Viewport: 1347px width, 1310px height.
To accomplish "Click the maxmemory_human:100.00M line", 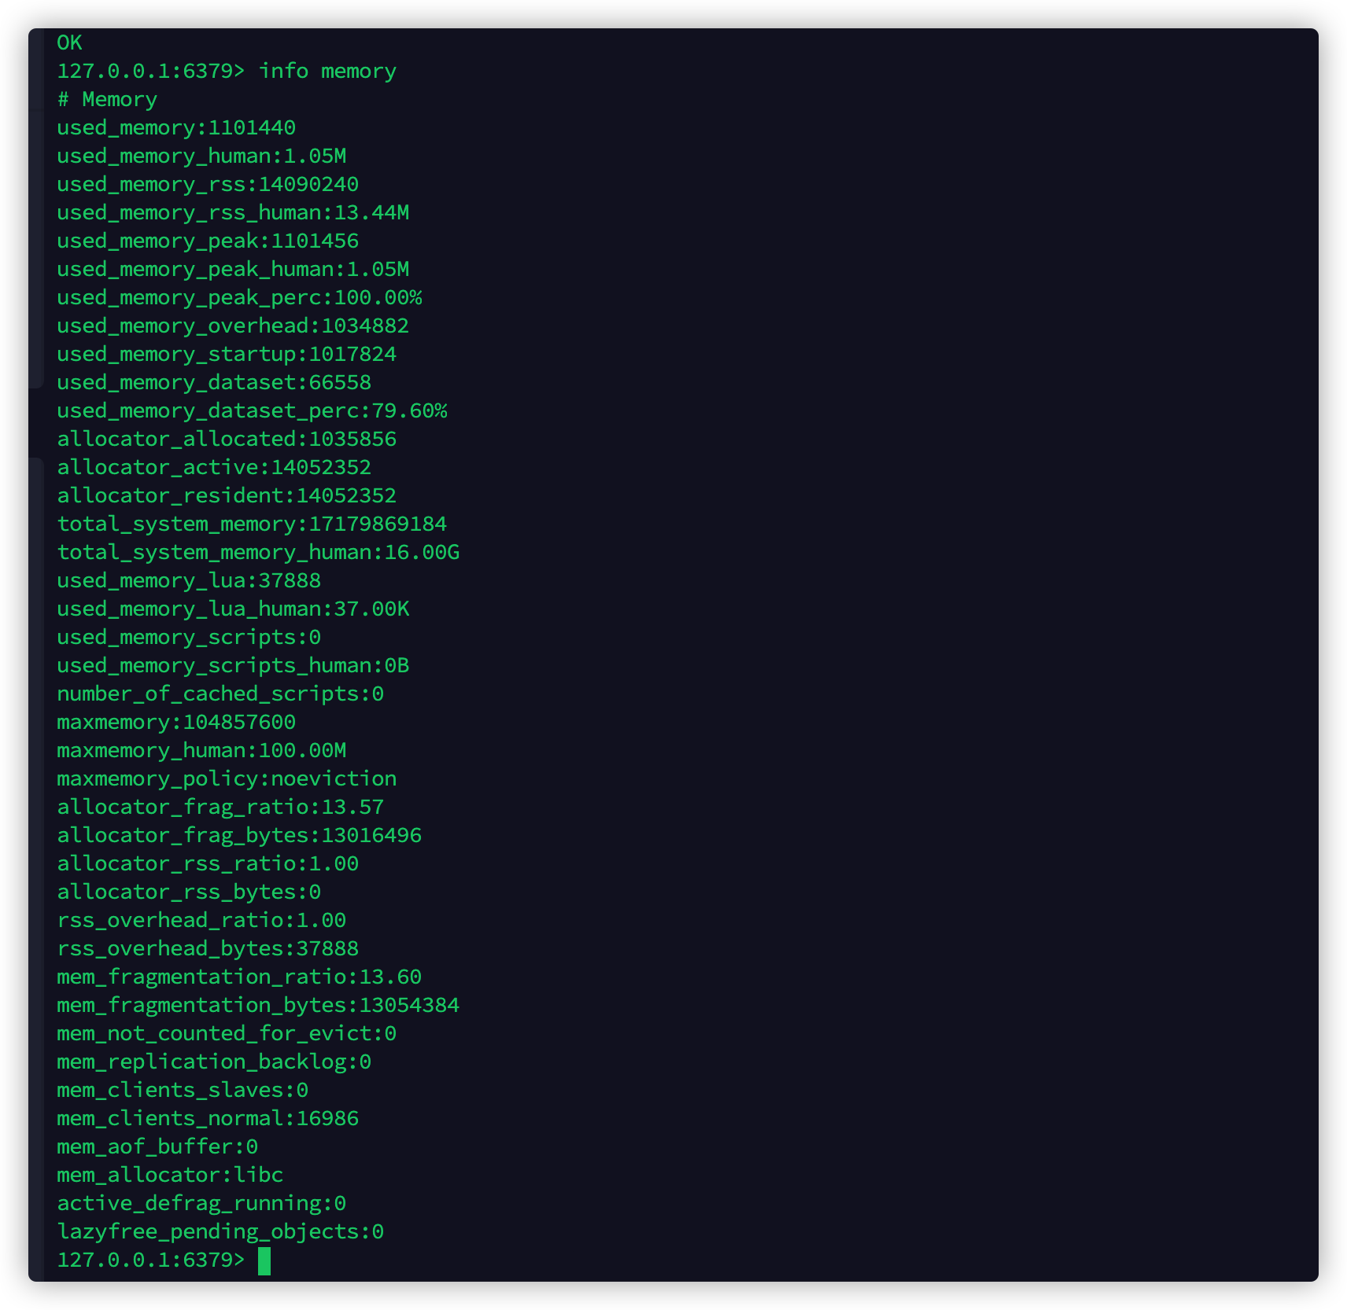I will pos(201,751).
